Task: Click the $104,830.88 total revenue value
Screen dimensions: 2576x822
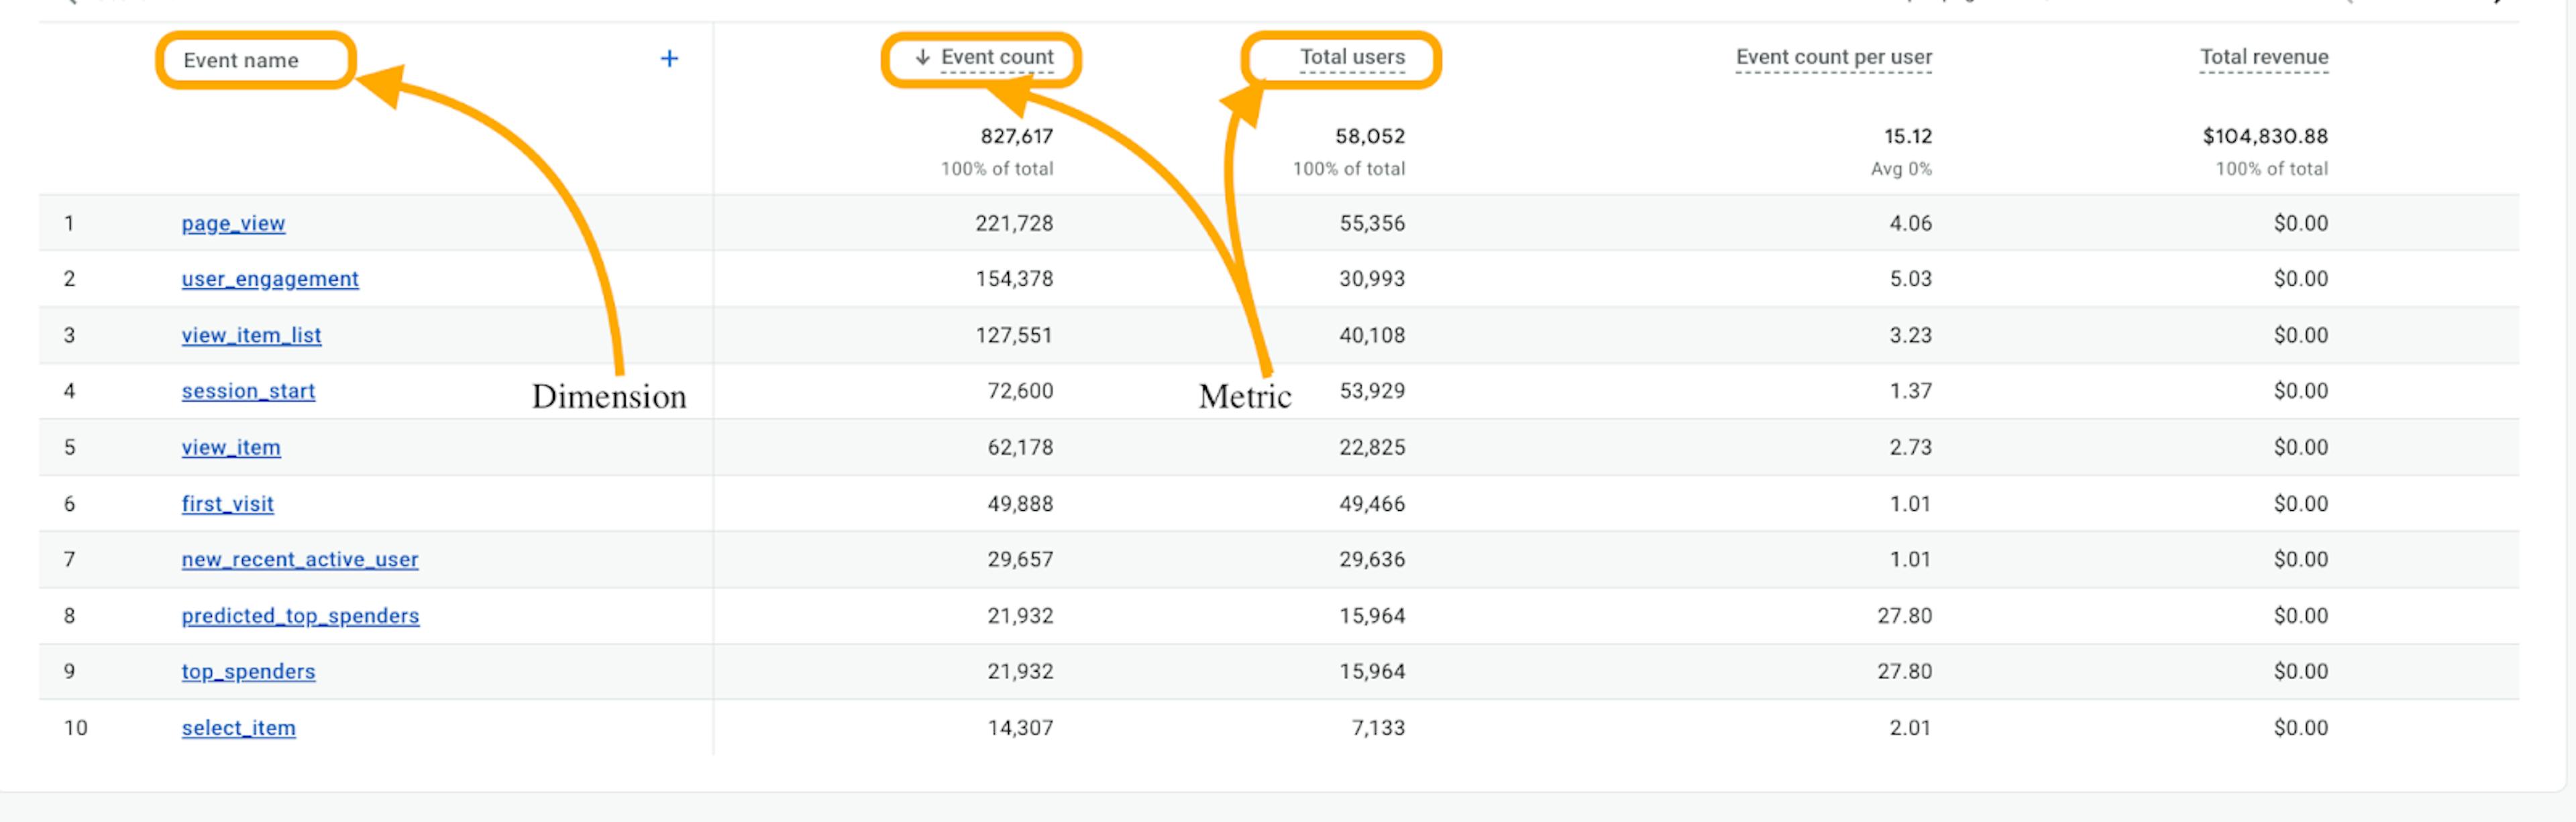Action: (x=2264, y=136)
